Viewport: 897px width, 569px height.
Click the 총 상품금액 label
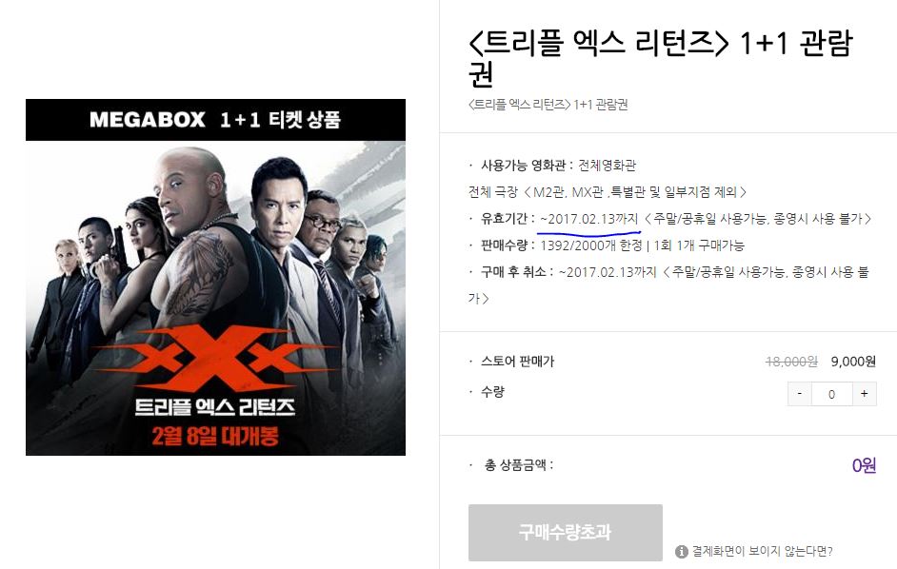pyautogui.click(x=519, y=465)
